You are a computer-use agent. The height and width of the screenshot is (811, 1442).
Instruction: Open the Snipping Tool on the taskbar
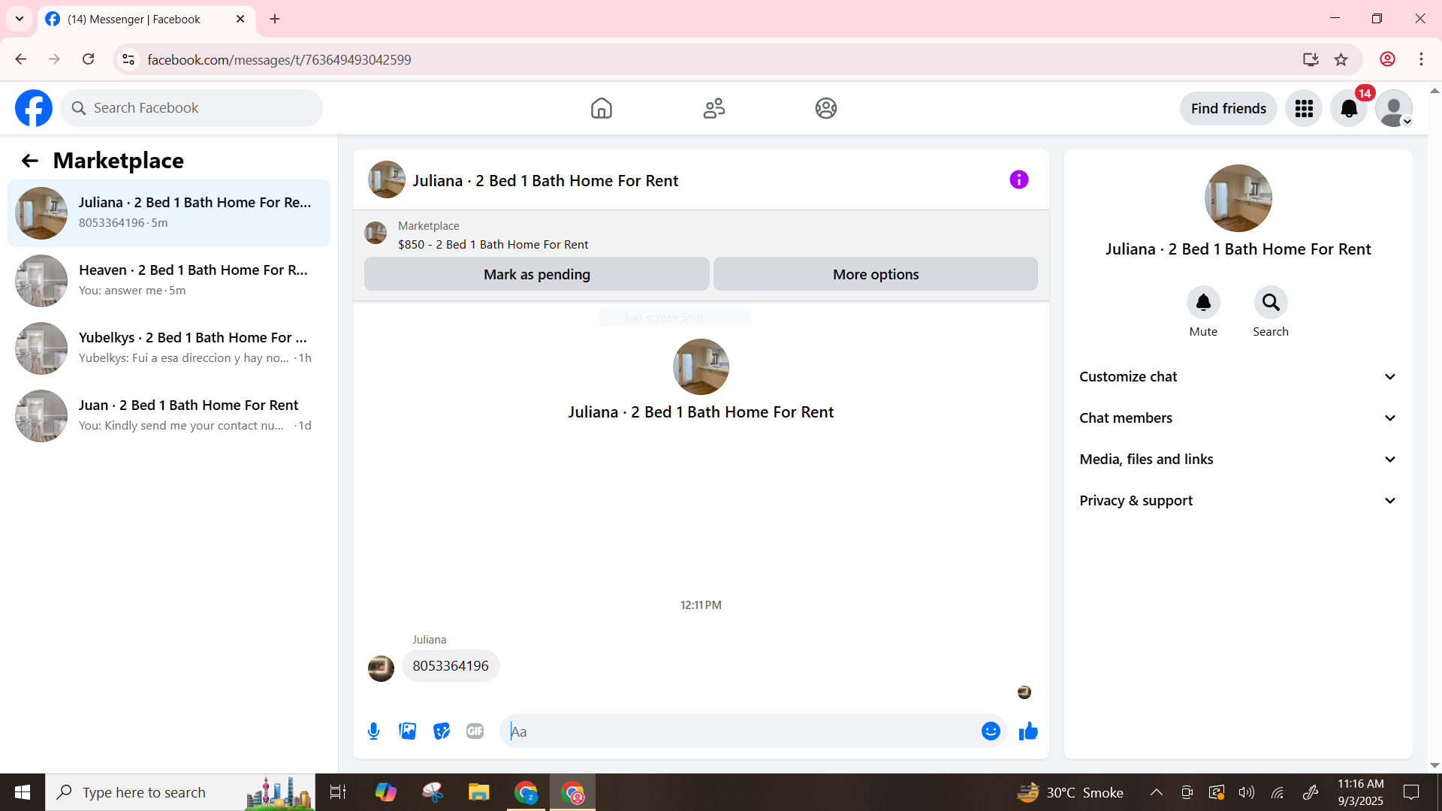(x=433, y=792)
